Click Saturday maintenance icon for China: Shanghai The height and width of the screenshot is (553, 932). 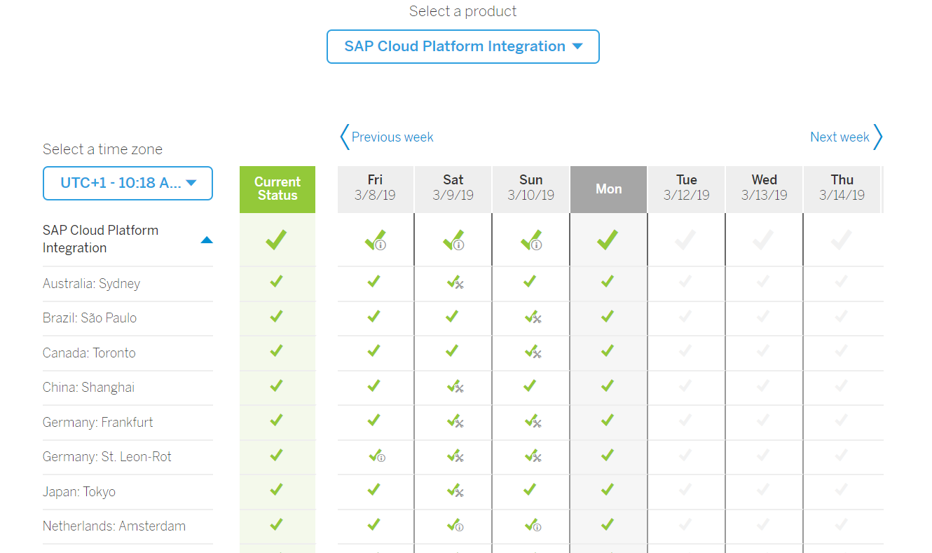coord(455,386)
